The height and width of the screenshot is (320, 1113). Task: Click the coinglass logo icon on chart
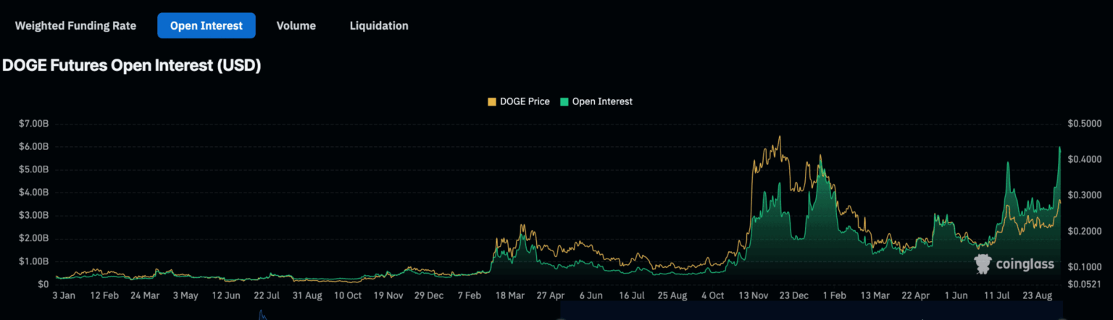[983, 264]
